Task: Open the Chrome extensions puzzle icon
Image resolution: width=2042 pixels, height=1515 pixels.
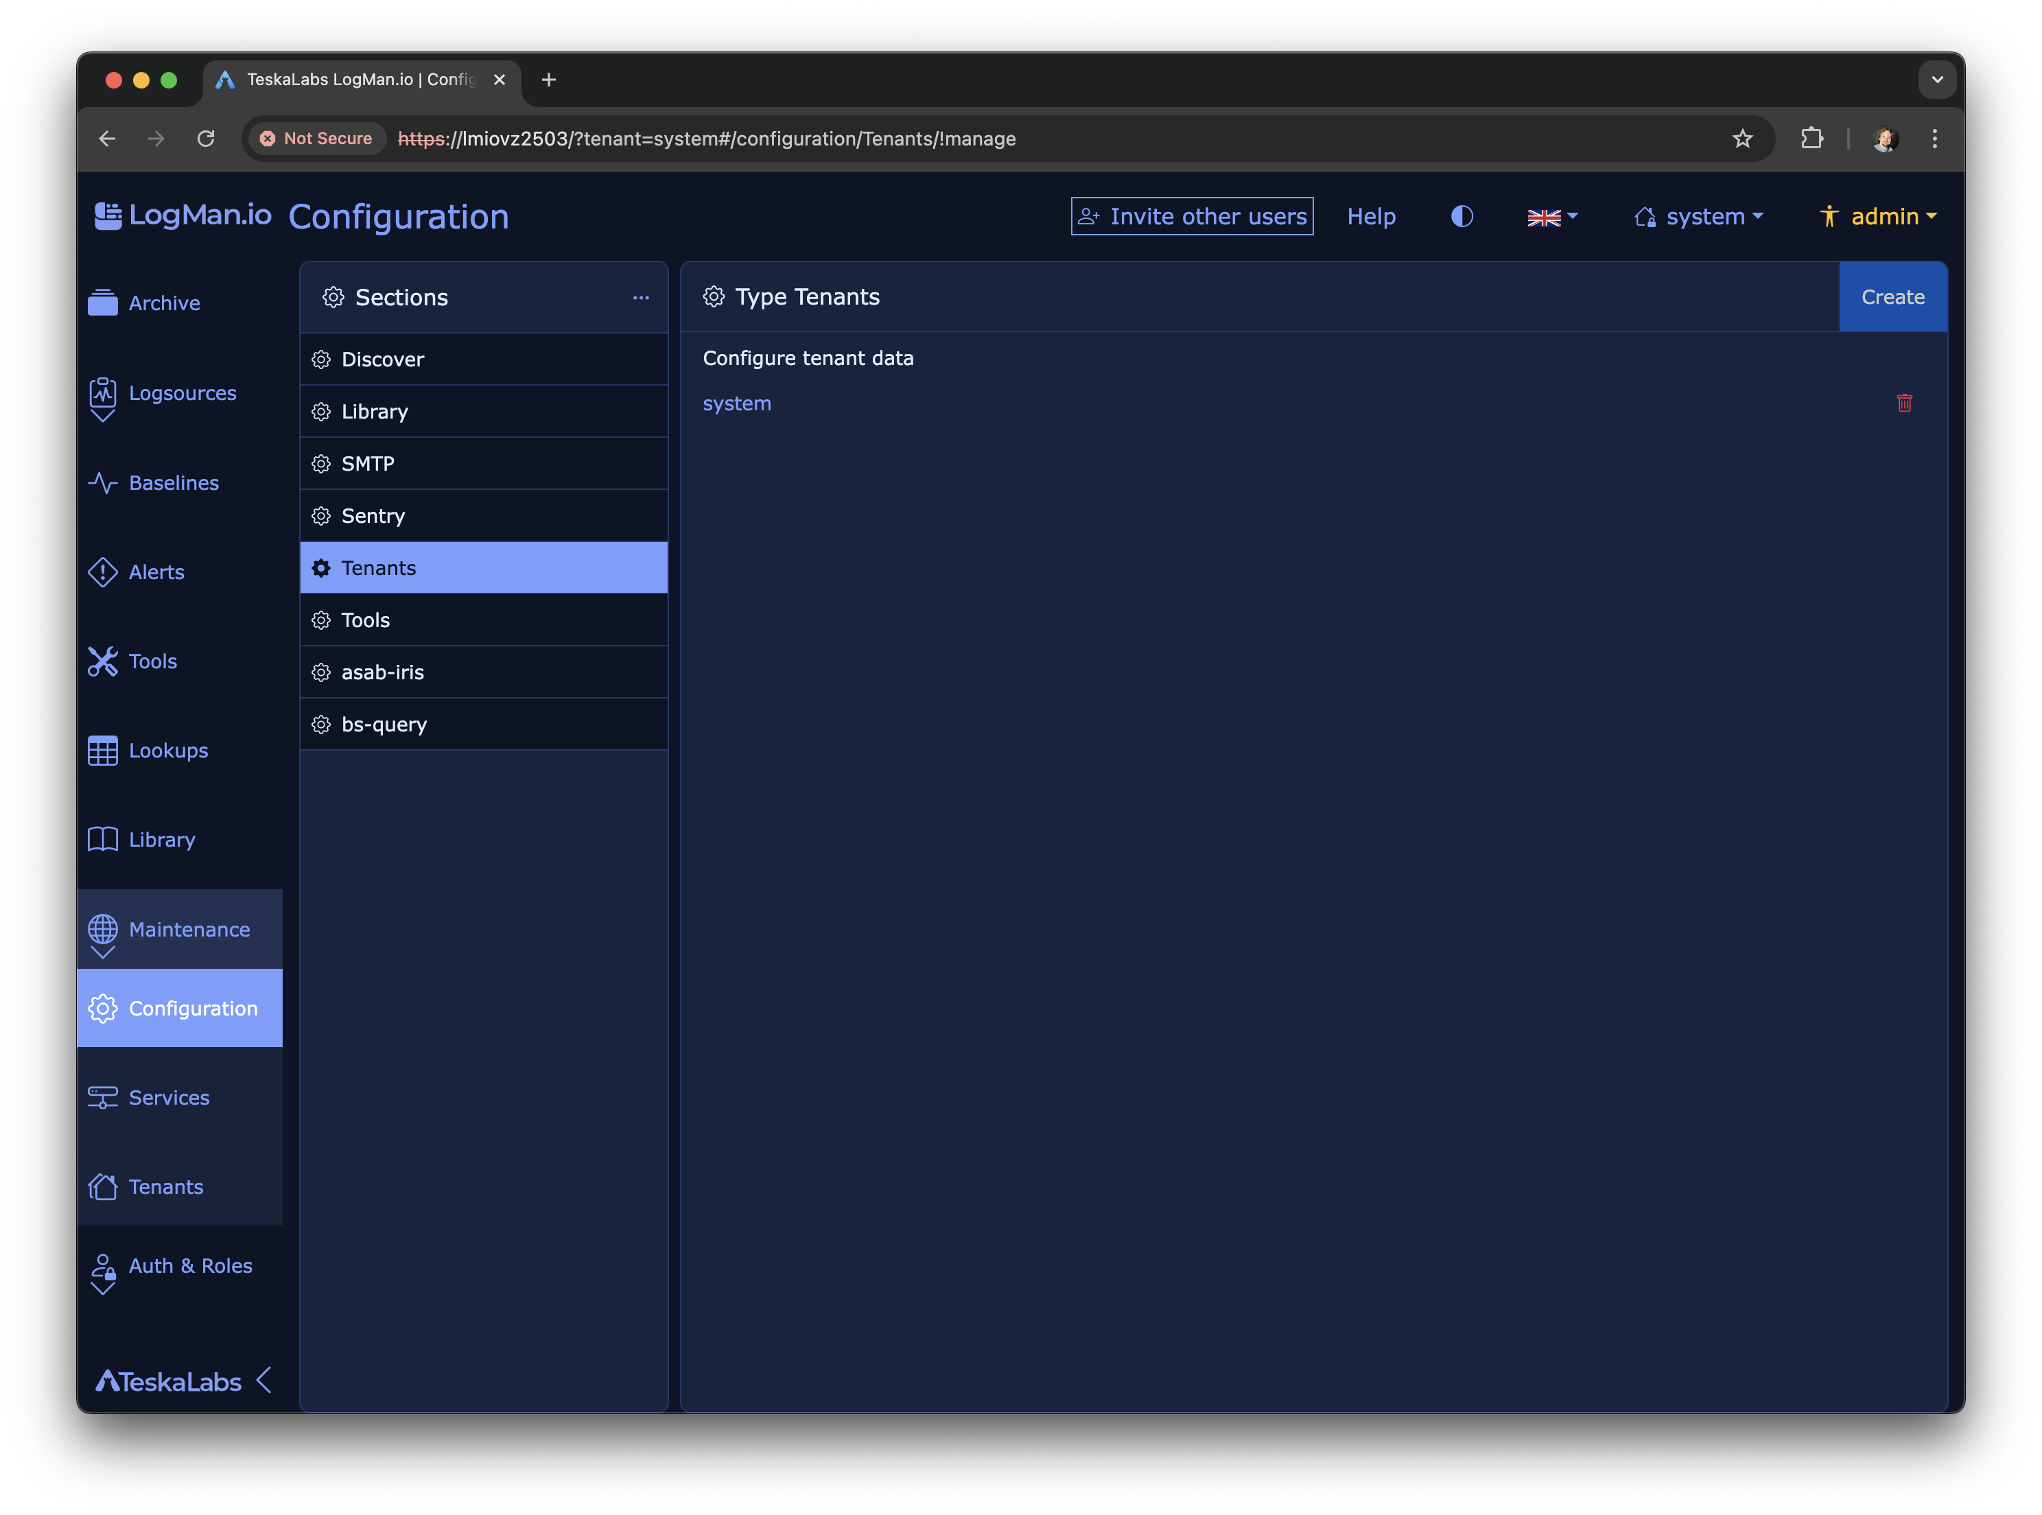Action: tap(1811, 139)
